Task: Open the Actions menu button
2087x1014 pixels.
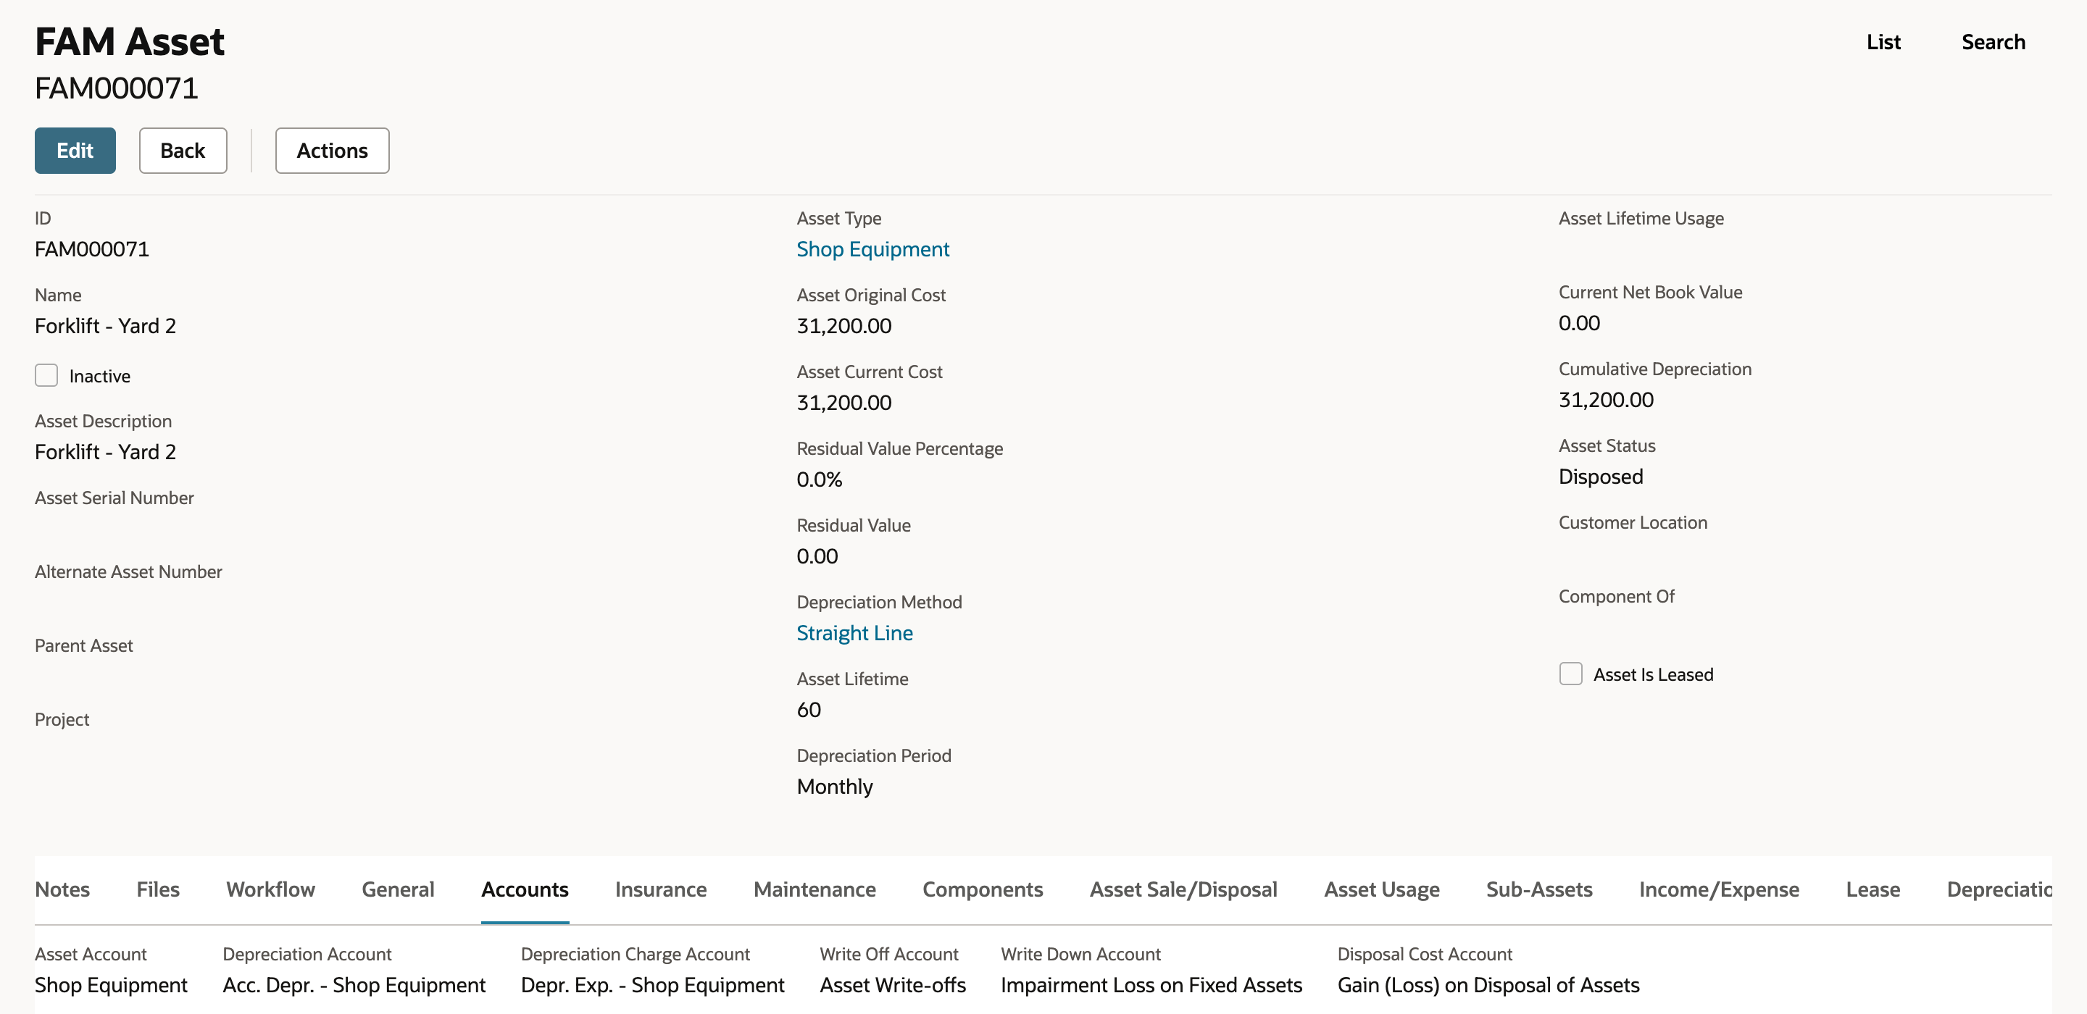Action: 332,151
